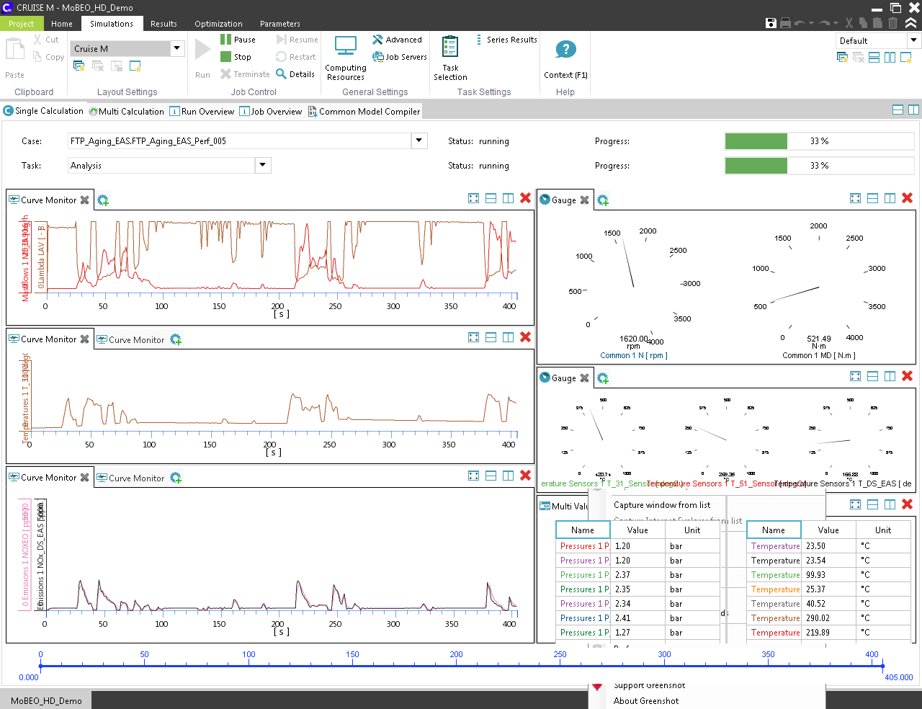
Task: Open the Default layout dropdown
Action: 913,40
